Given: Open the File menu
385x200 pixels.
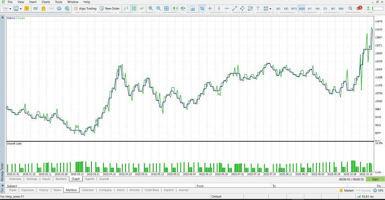Looking at the screenshot, I should pos(10,2).
